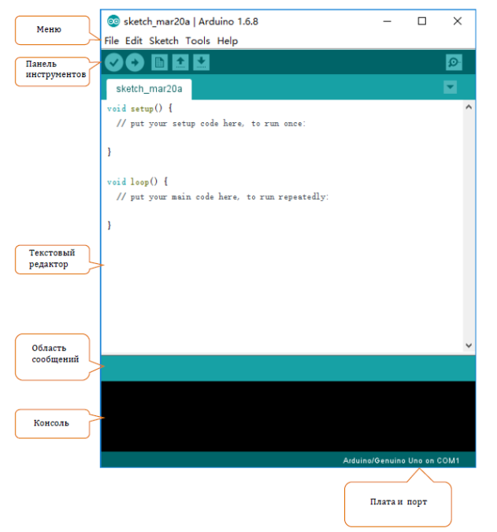Screen dimensions: 497x532
Task: Click the black console output area
Action: click(x=288, y=416)
